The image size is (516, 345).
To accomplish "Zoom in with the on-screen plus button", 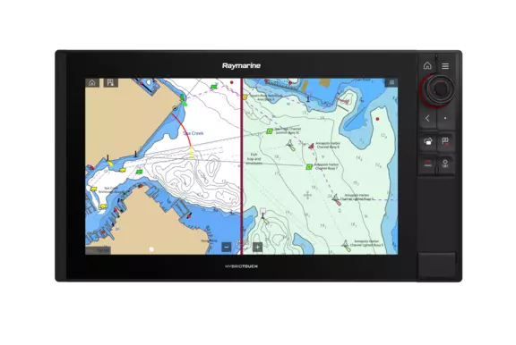I will [x=257, y=248].
